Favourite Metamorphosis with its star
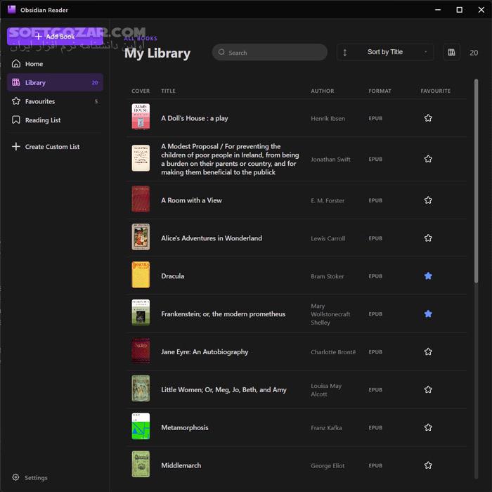 coord(428,427)
